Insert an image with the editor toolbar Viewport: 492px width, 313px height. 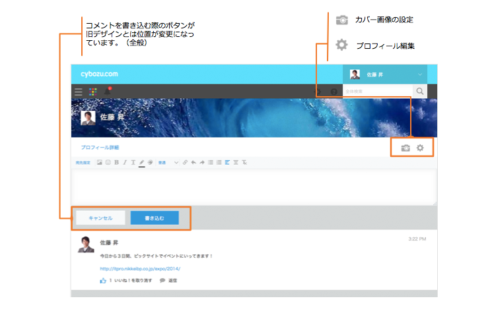tap(100, 161)
